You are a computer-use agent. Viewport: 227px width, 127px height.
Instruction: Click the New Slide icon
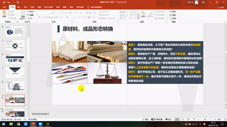click(x=23, y=13)
